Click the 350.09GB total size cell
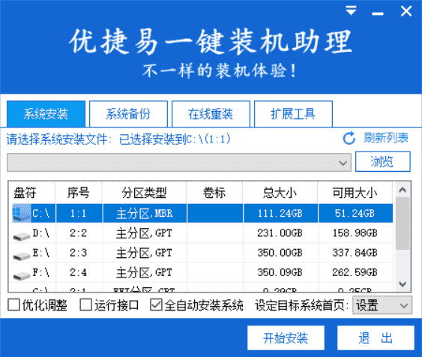This screenshot has width=422, height=357. [x=280, y=272]
